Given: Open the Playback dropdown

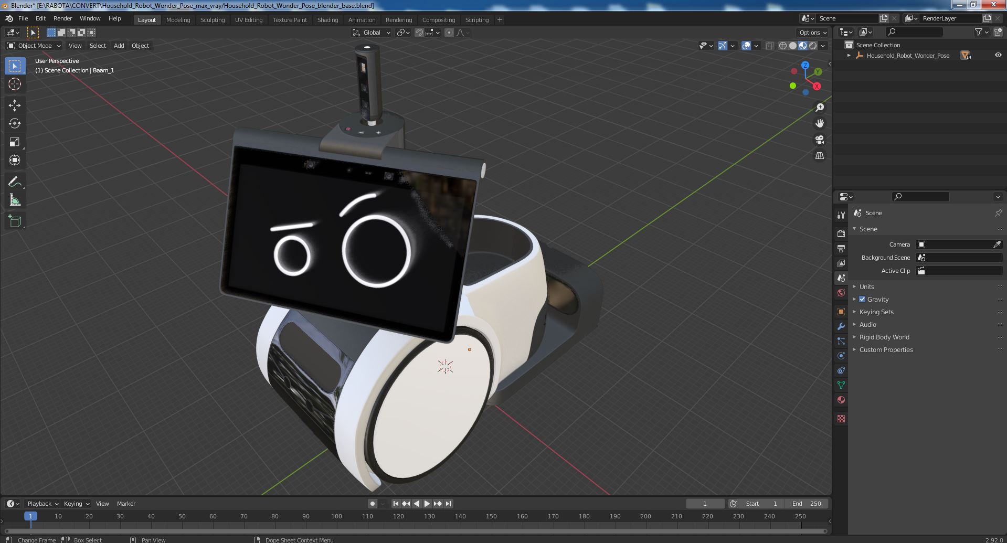Looking at the screenshot, I should (43, 504).
